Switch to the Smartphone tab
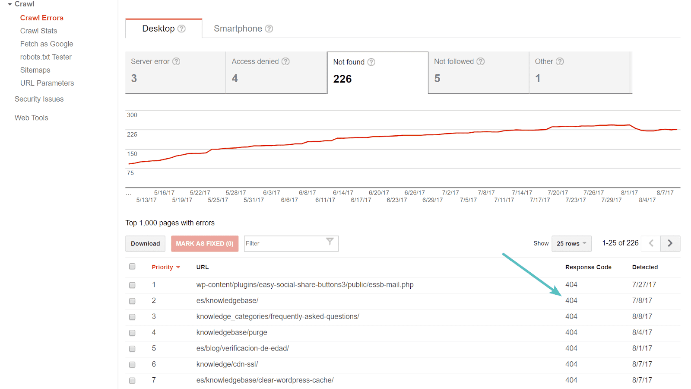691x389 pixels. pos(238,29)
